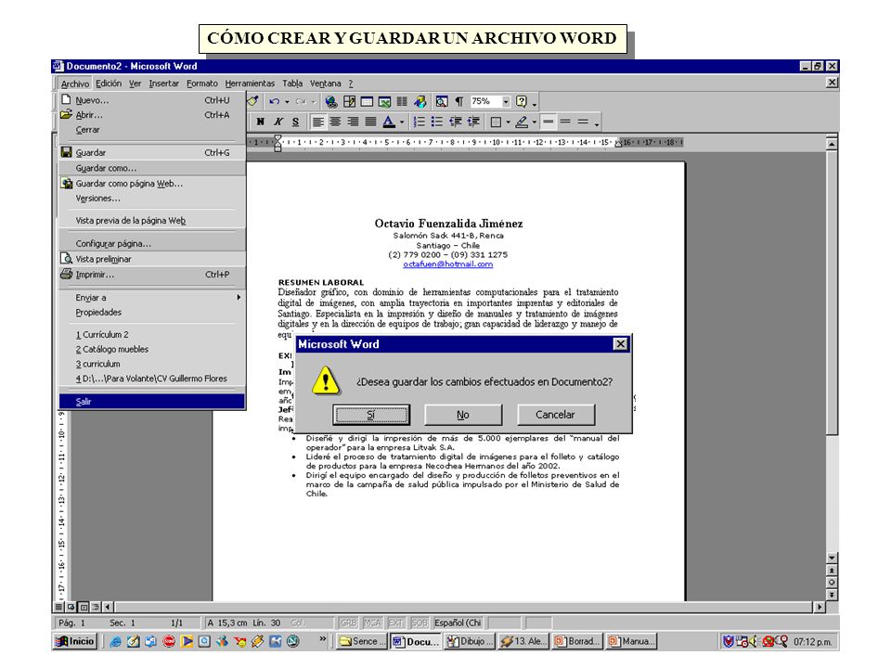Screen dimensions: 891x668
Task: Open the undo history dropdown arrow
Action: click(x=287, y=102)
